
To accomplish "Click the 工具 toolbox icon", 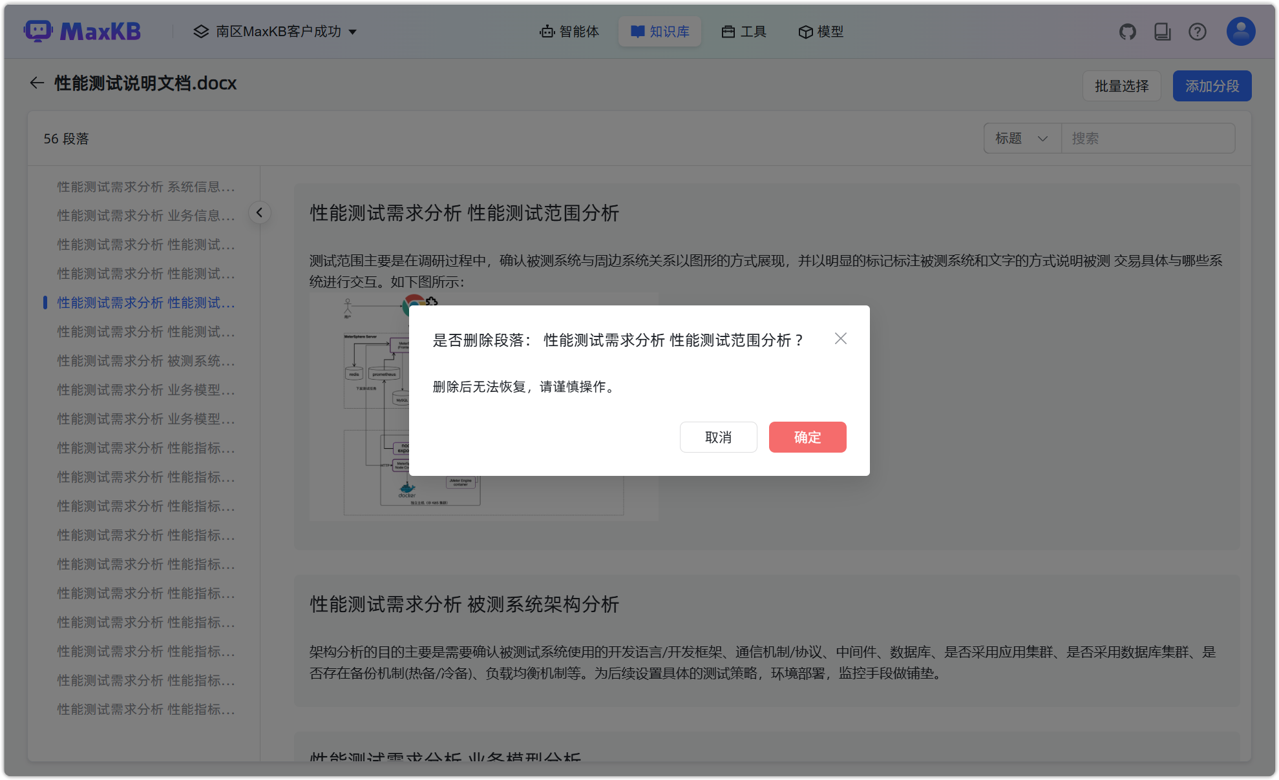I will coord(729,31).
